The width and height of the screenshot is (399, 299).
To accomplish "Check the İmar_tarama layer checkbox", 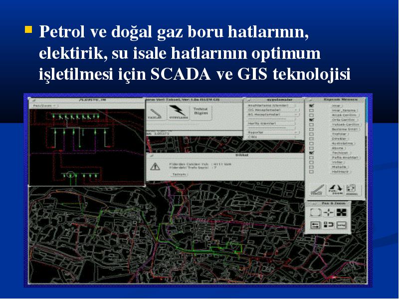I will [x=311, y=110].
